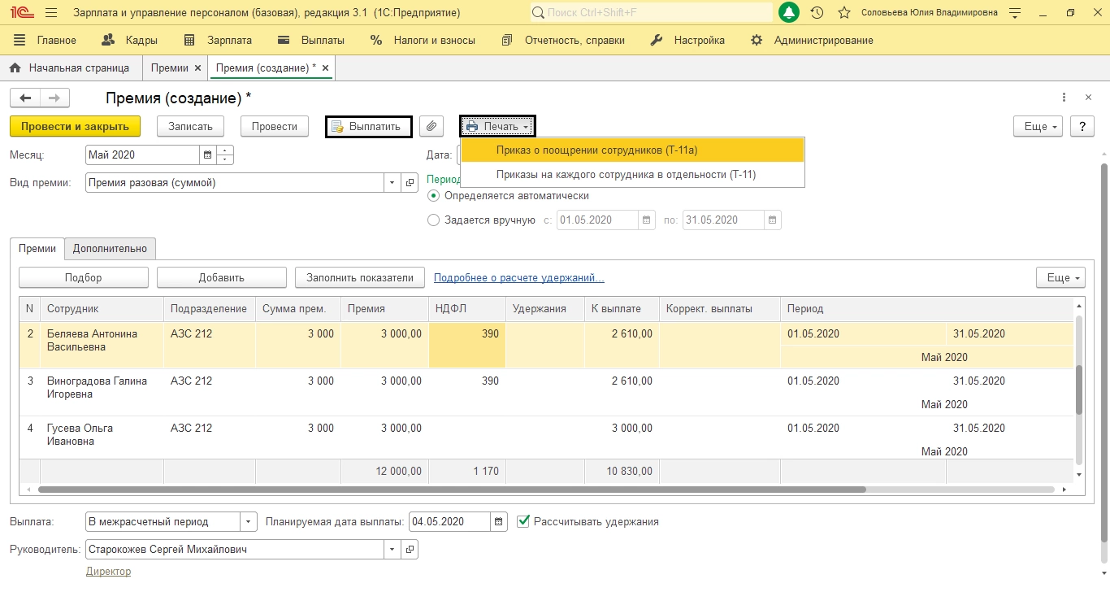Expand the Вид премии dropdown list

tap(392, 183)
